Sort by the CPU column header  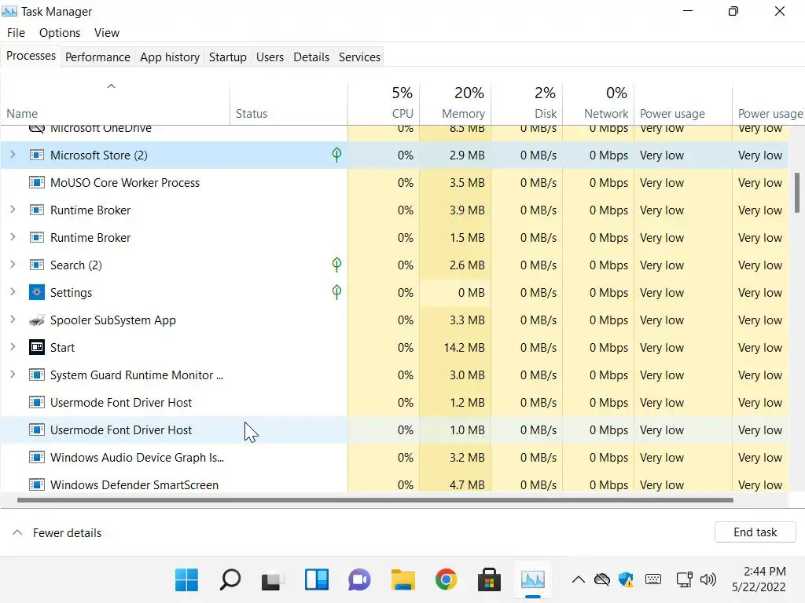(384, 103)
